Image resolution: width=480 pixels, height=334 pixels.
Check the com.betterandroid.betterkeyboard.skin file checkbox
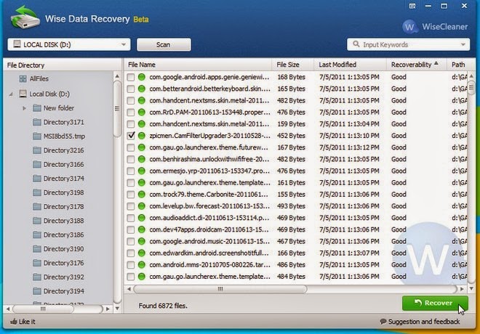coord(131,89)
